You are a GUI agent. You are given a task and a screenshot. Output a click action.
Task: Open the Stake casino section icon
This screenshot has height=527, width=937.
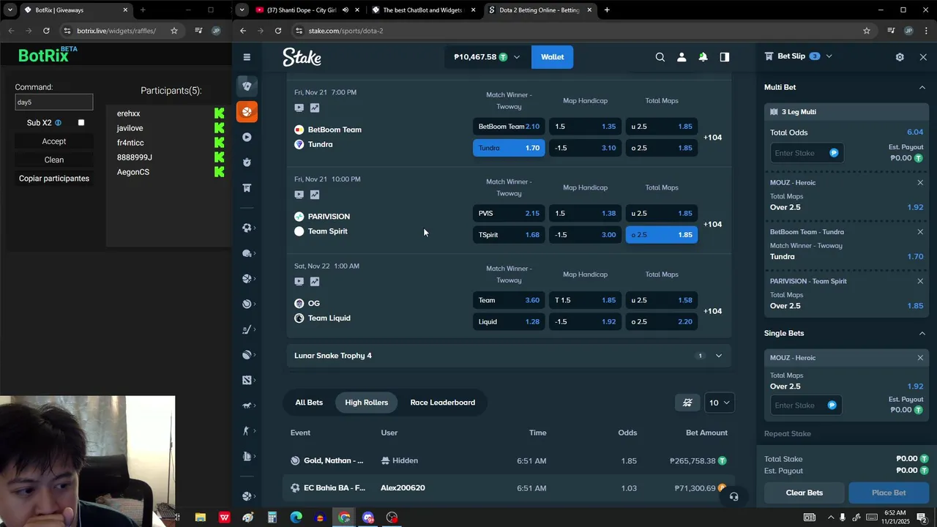[247, 86]
